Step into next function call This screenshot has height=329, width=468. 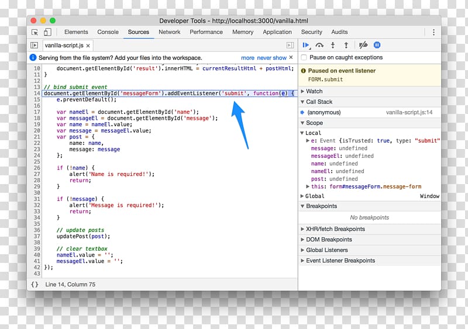(333, 45)
